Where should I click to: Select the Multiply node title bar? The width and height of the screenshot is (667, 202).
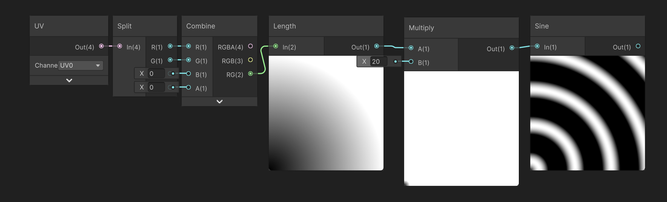462,28
